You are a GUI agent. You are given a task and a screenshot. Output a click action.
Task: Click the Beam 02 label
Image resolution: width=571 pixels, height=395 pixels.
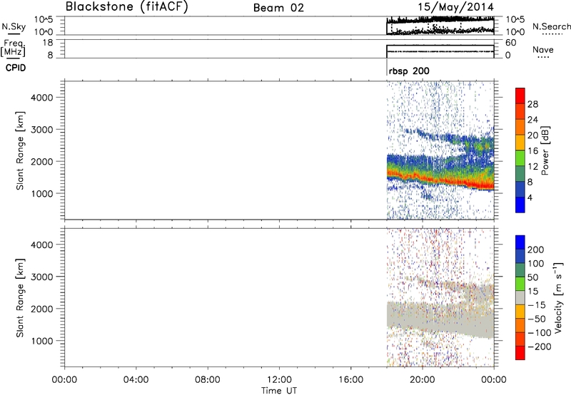click(x=278, y=8)
